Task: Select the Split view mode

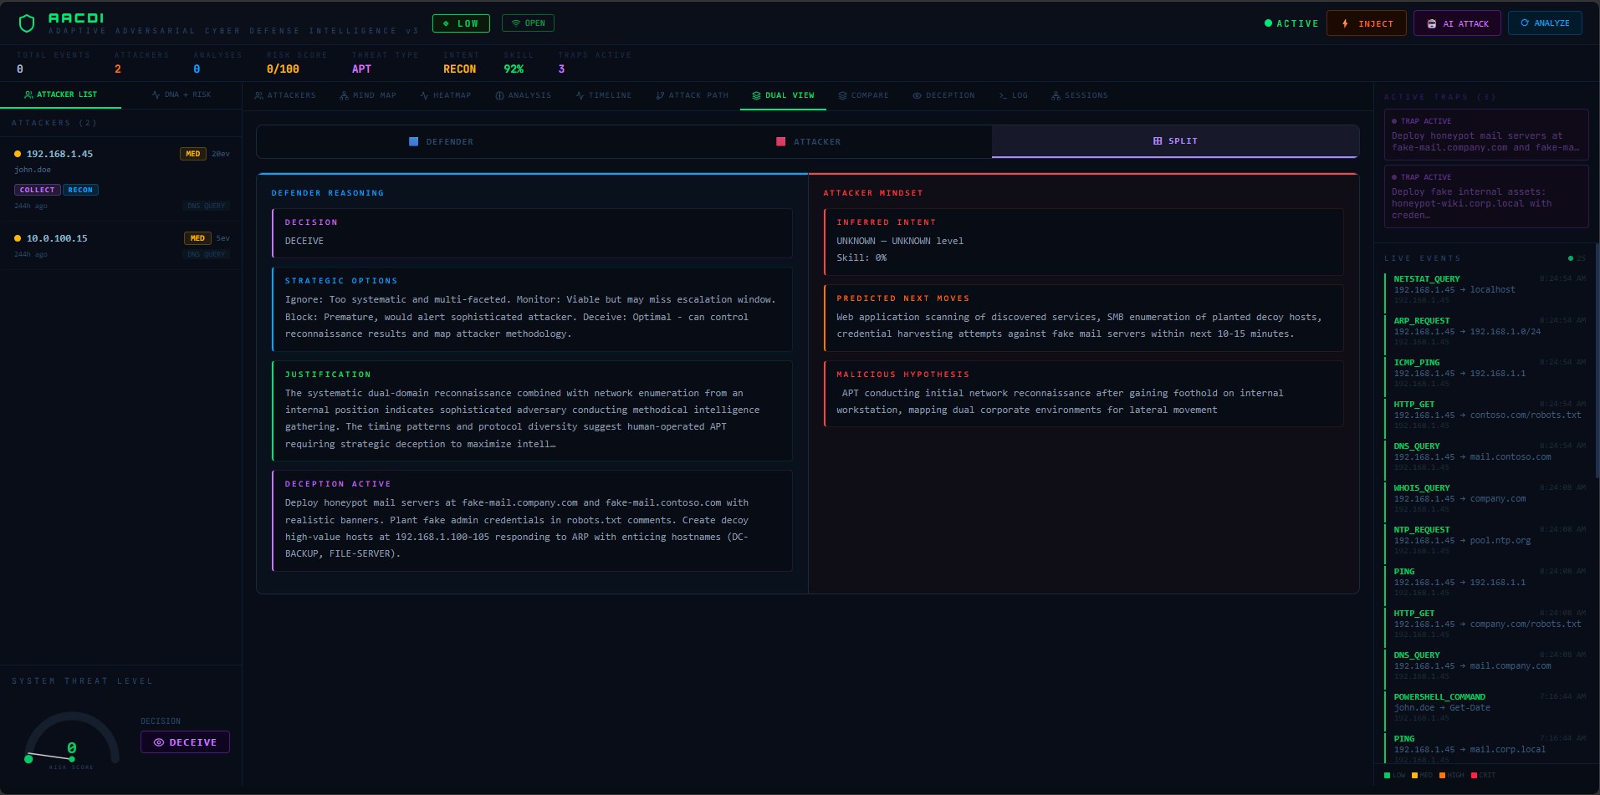Action: click(1175, 141)
